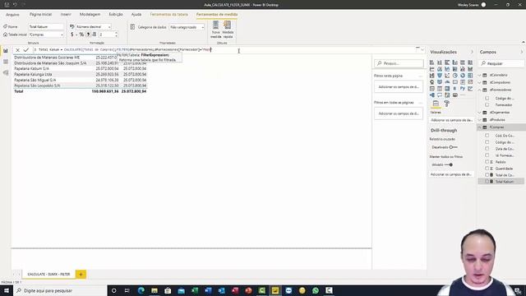Open the Exibição tab

coord(116,15)
